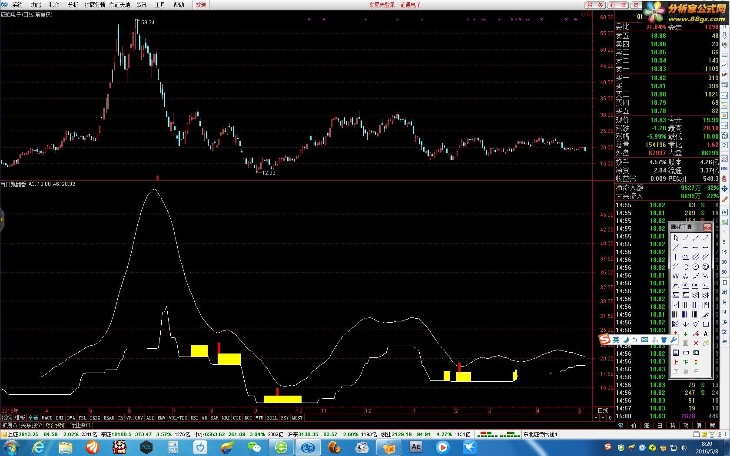Select the 周 weekly period button
Image resolution: width=730 pixels, height=456 pixels.
[724, 292]
